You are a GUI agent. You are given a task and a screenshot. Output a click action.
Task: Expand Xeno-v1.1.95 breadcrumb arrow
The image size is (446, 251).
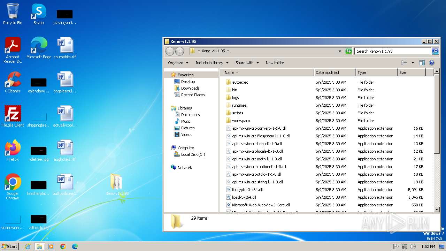[228, 51]
